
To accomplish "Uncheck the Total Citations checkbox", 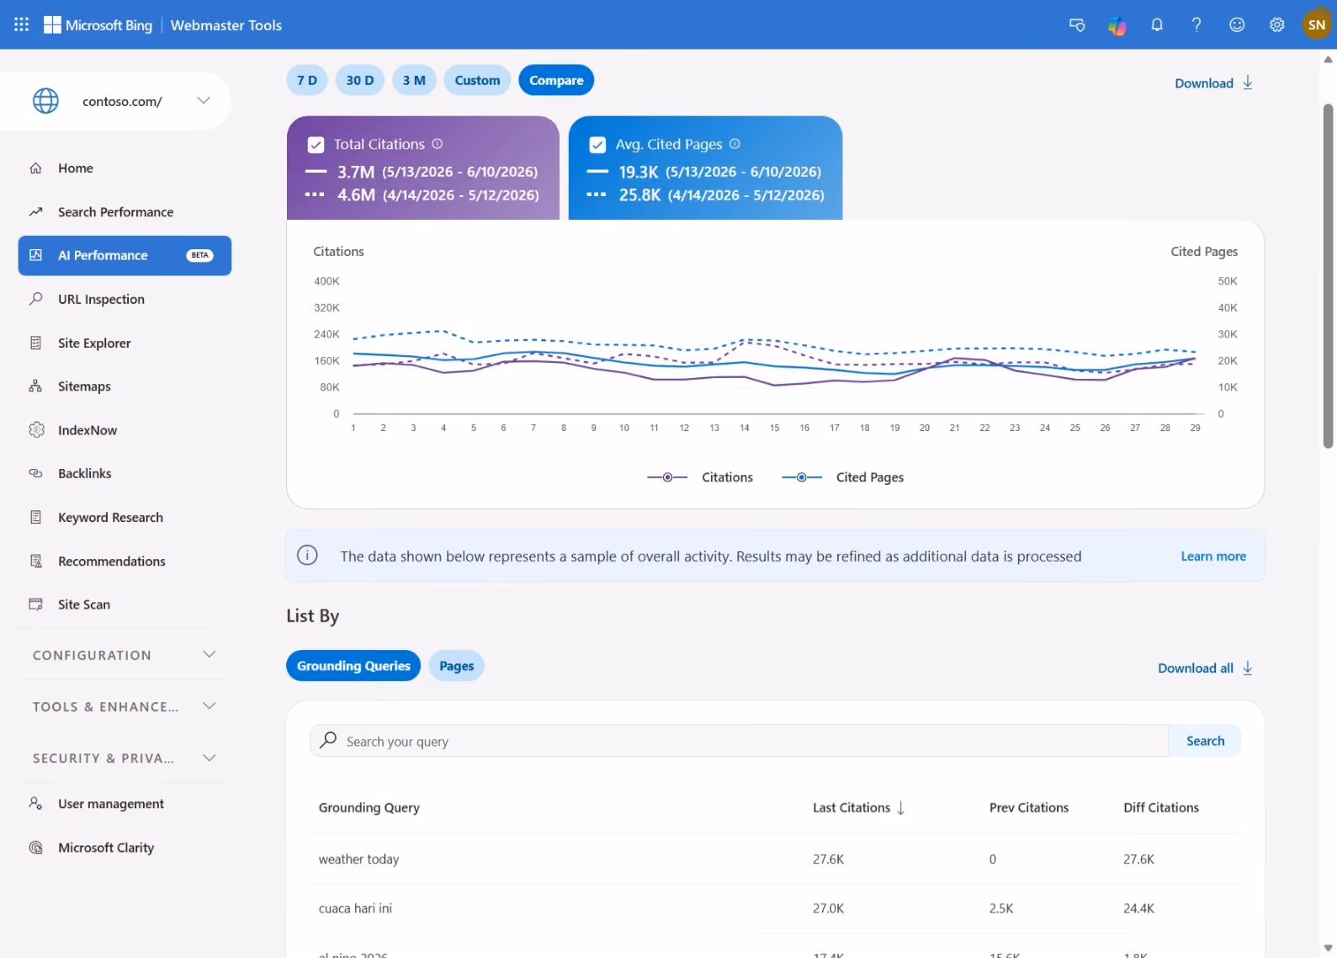I will (316, 145).
